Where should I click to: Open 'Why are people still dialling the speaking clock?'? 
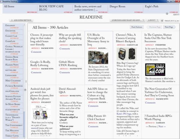pyautogui.click(x=70, y=38)
